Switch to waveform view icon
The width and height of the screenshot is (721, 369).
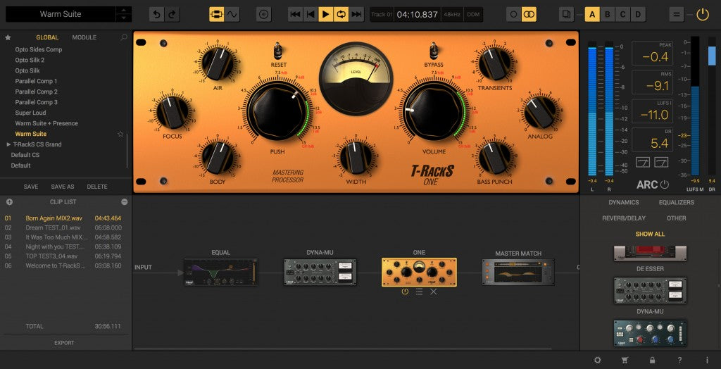click(232, 14)
